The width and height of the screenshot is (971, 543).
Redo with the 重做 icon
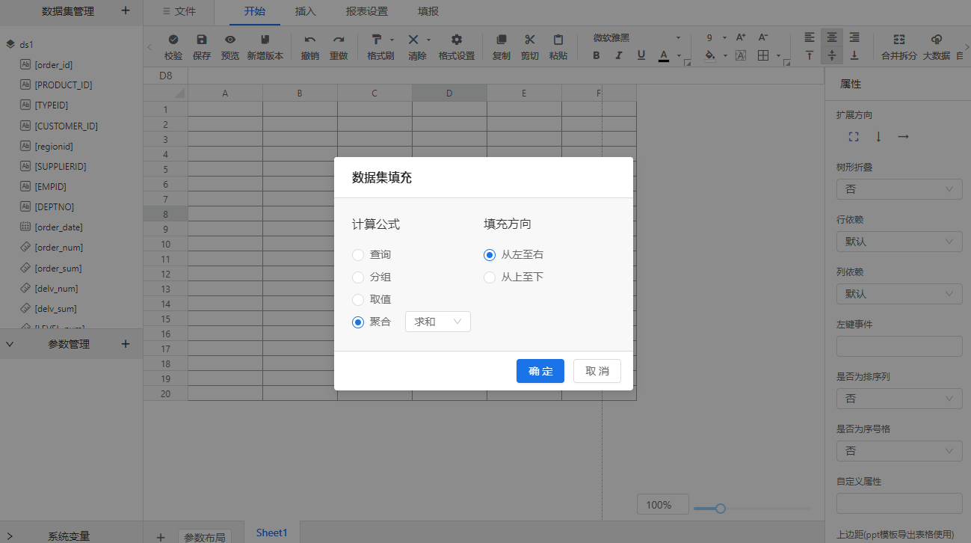tap(339, 40)
